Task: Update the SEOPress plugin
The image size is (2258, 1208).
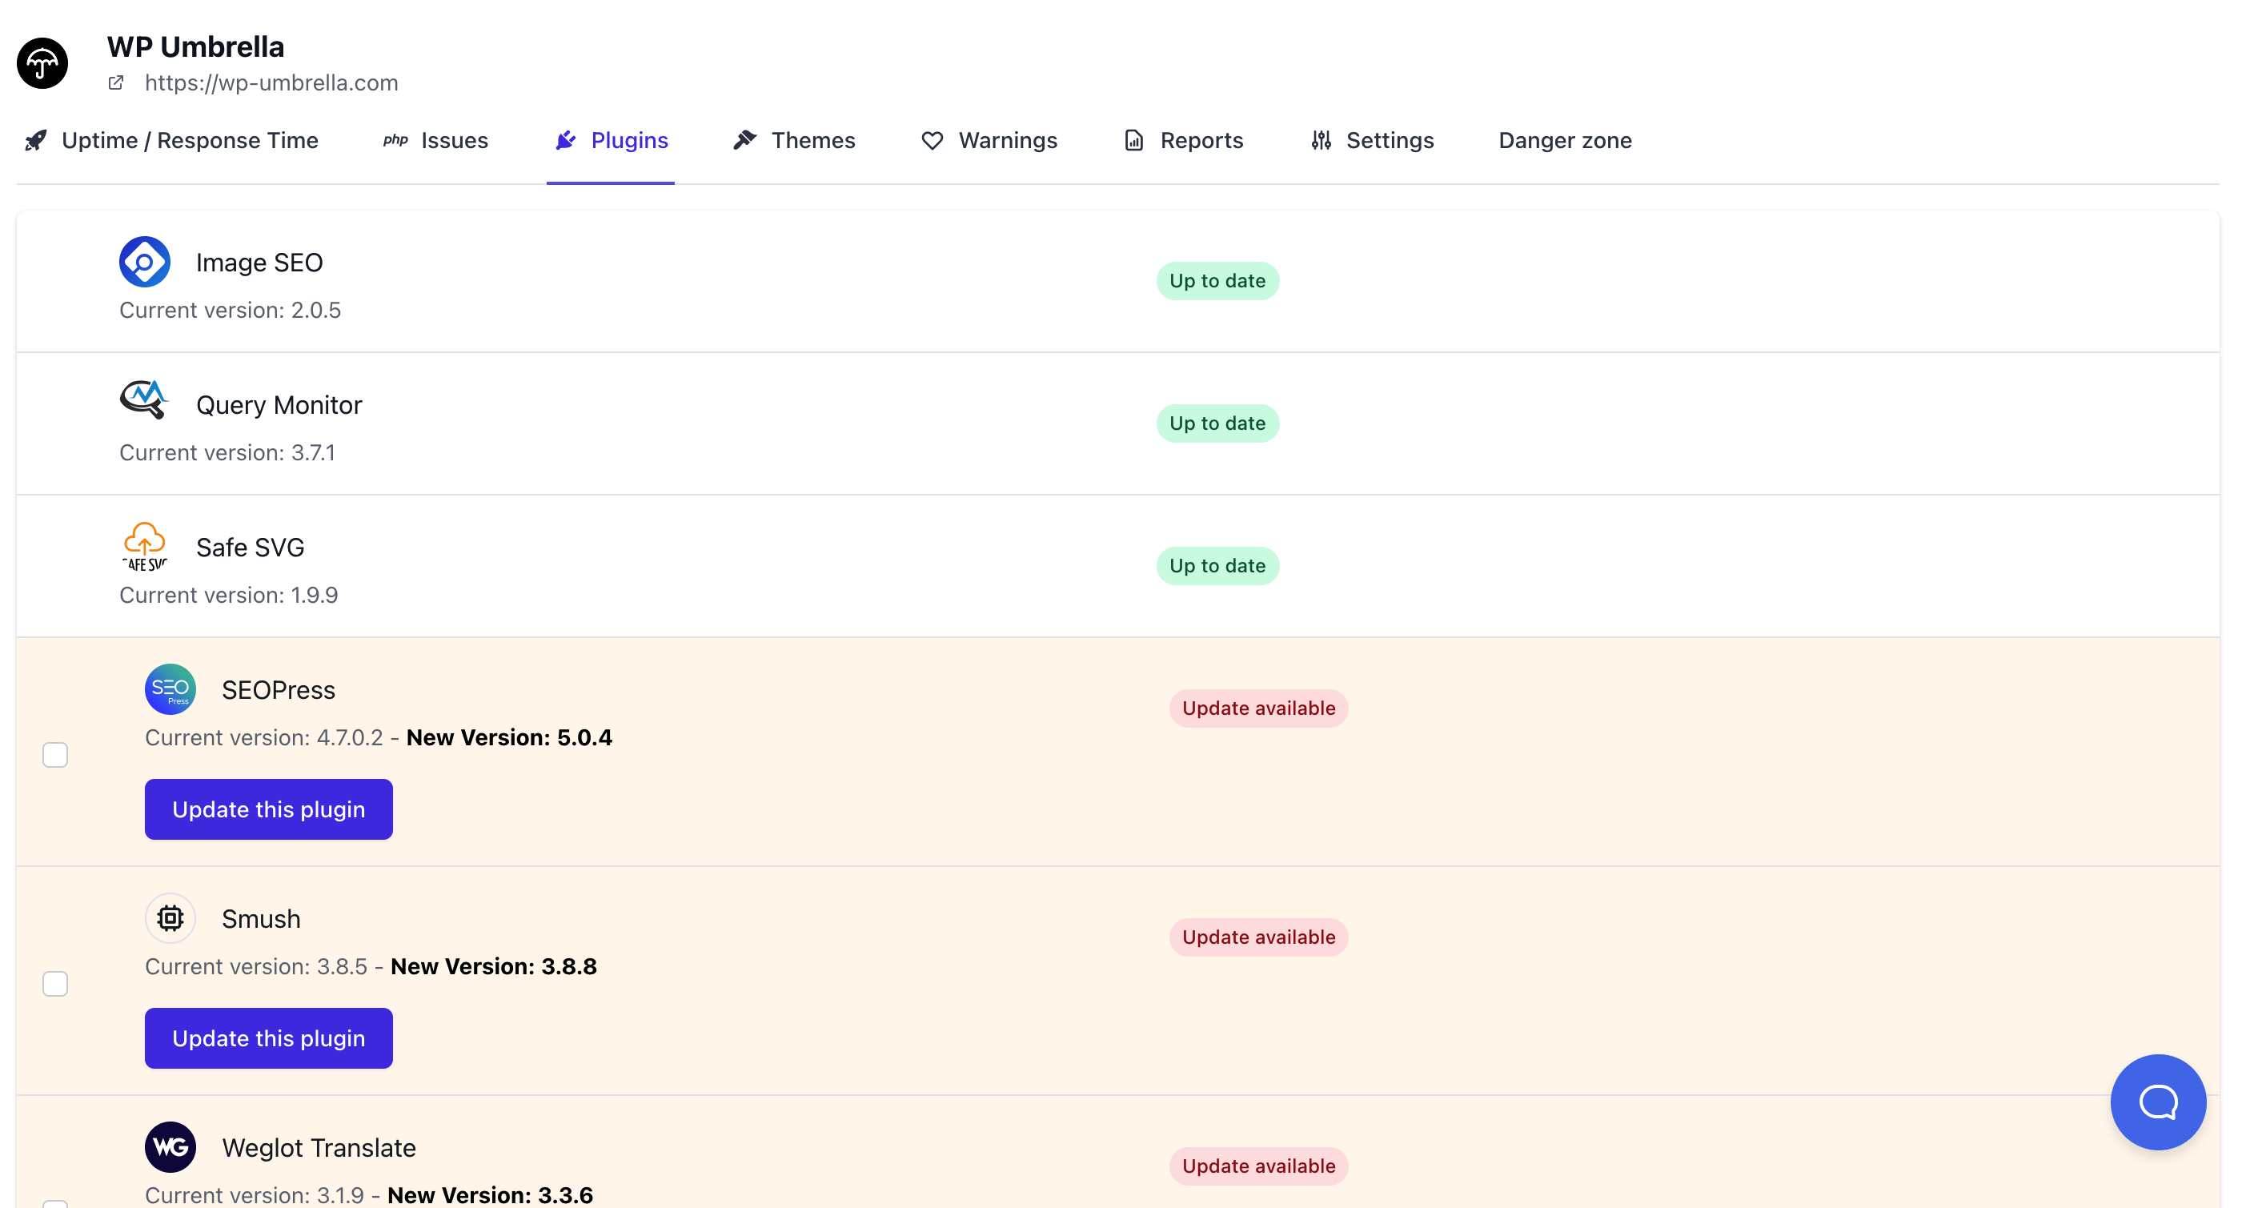Action: point(269,809)
